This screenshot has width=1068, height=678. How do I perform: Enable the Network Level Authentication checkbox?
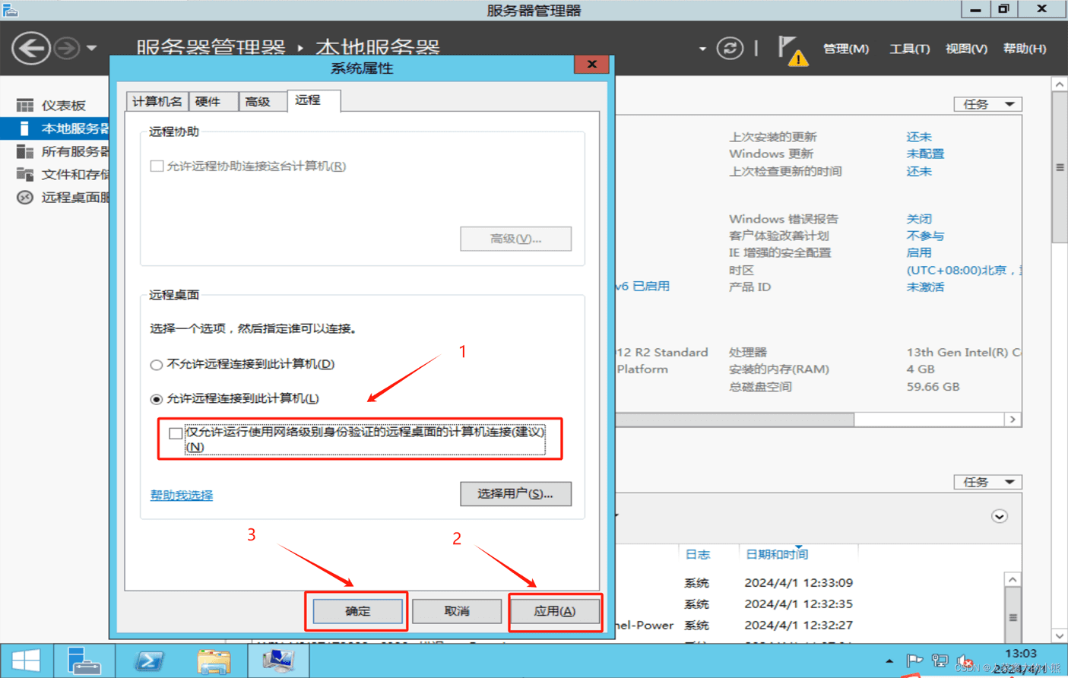[x=176, y=433]
